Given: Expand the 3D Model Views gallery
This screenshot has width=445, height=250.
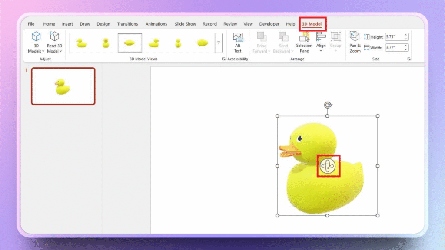Looking at the screenshot, I should (x=219, y=43).
